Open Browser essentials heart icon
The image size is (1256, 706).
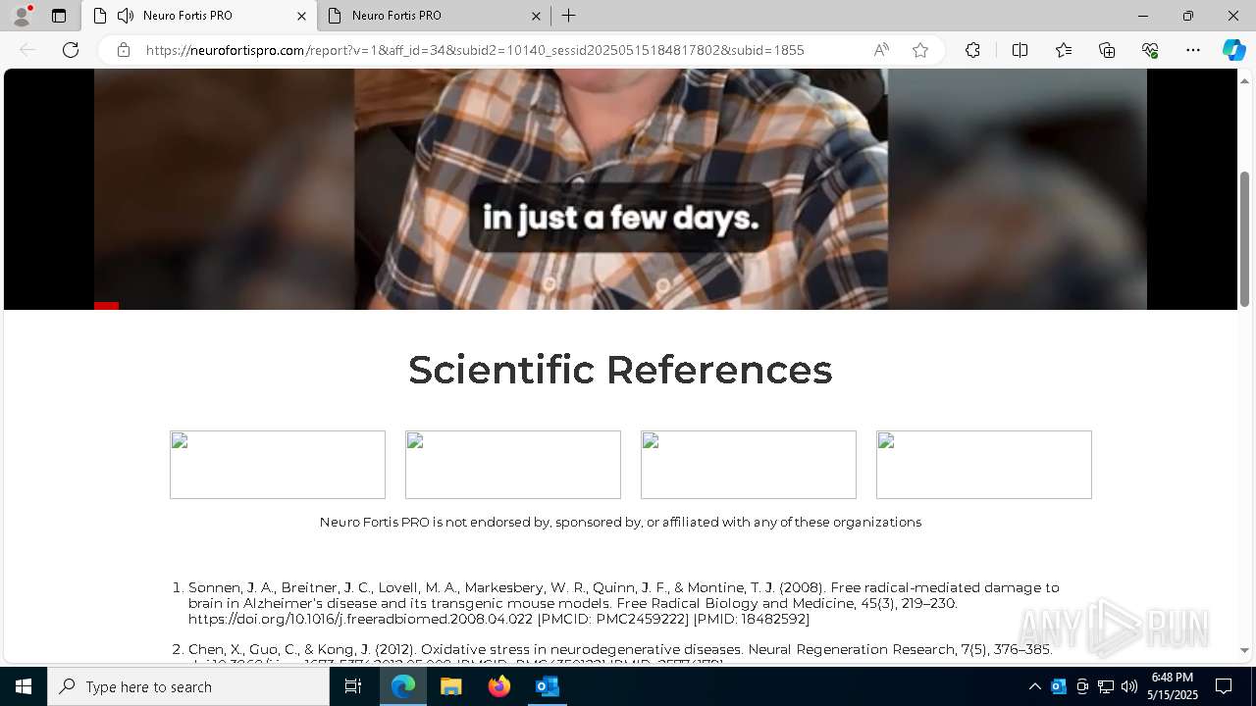pyautogui.click(x=1150, y=50)
